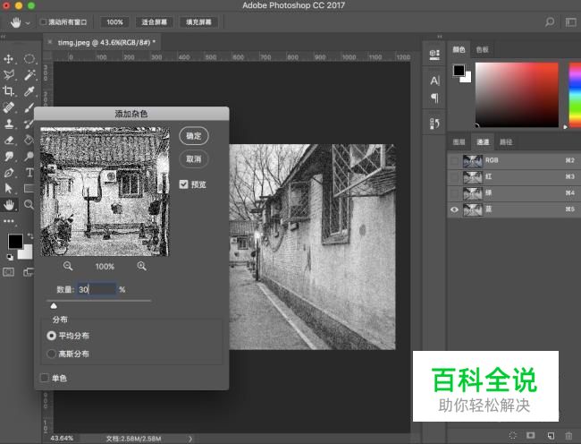Select 高斯分布 Gaussian distribution option
581x444 pixels.
coord(51,354)
